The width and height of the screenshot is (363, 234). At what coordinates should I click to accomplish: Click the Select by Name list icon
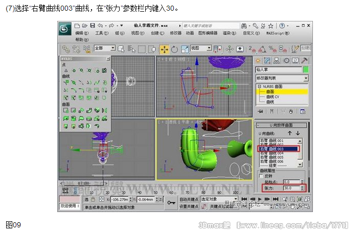(x=131, y=49)
